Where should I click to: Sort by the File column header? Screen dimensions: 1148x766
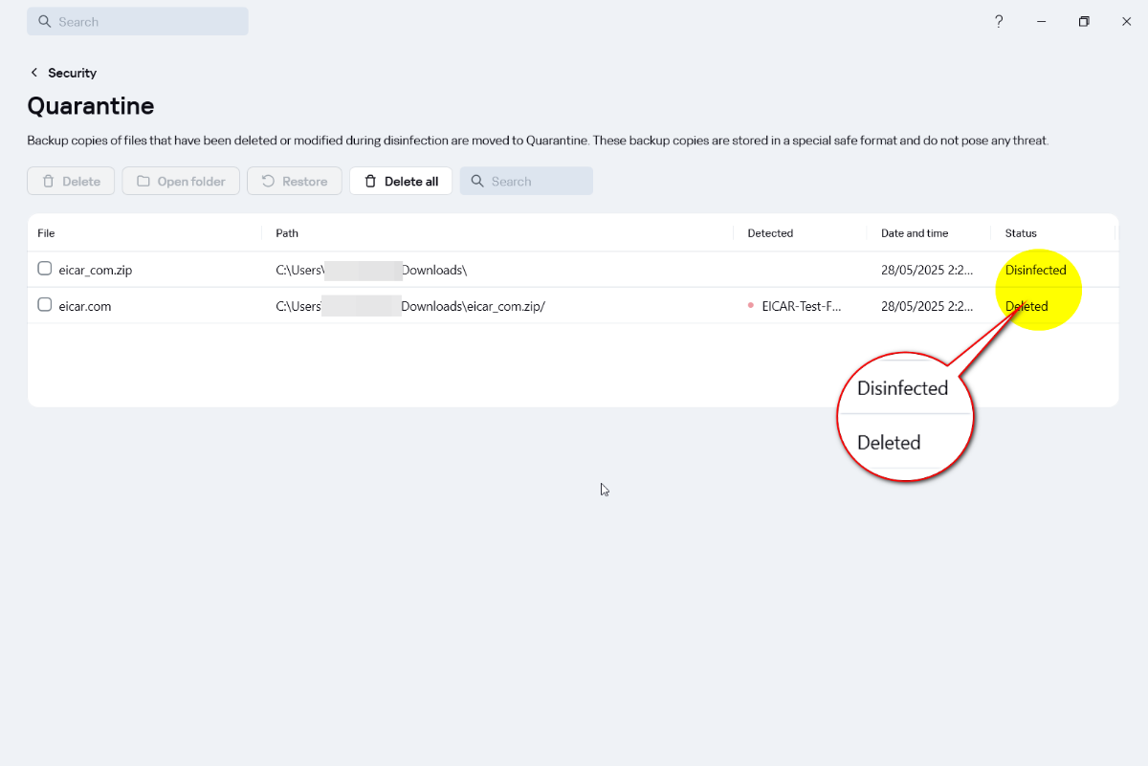click(x=47, y=233)
